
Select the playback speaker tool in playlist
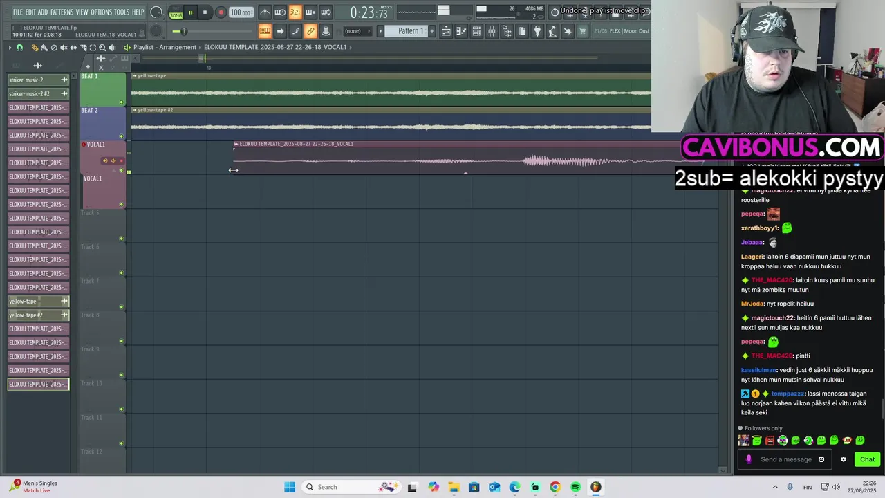pos(112,47)
